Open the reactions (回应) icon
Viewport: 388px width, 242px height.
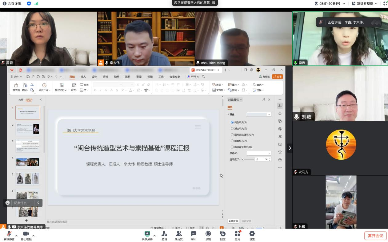point(223,234)
